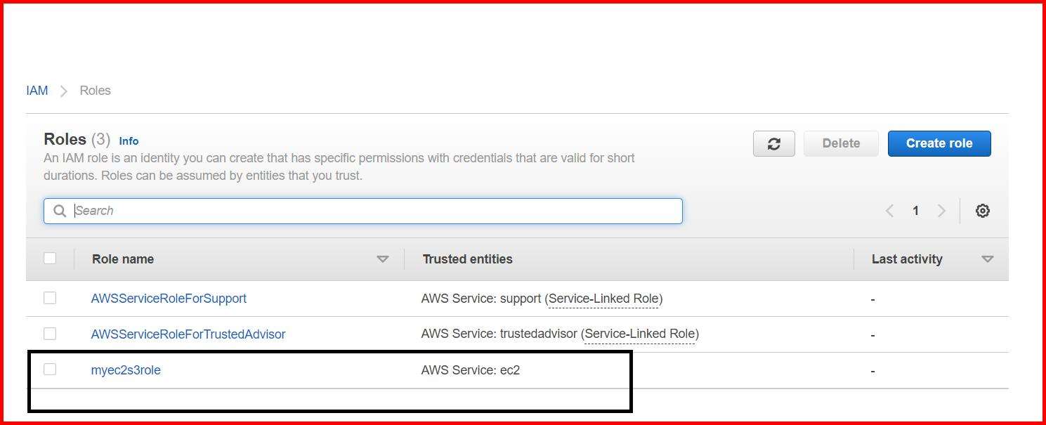
Task: Select the AWSServiceRoleForTrustedAdvisor row checkbox
Action: click(x=50, y=334)
